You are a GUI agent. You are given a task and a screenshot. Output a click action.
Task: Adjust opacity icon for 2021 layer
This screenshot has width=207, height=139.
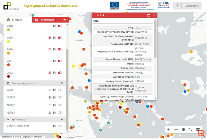pyautogui.click(x=54, y=61)
